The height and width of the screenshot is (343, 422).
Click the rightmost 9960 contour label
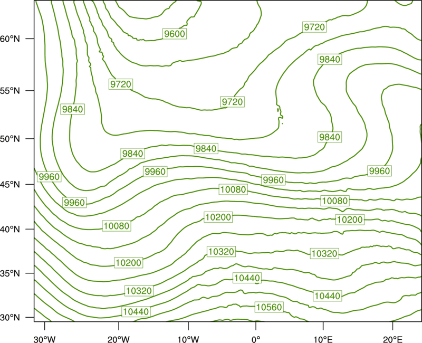(379, 170)
